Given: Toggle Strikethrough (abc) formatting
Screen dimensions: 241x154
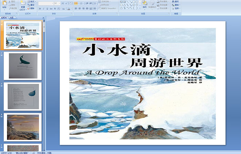Looking at the screenshot, I should click(x=51, y=9).
